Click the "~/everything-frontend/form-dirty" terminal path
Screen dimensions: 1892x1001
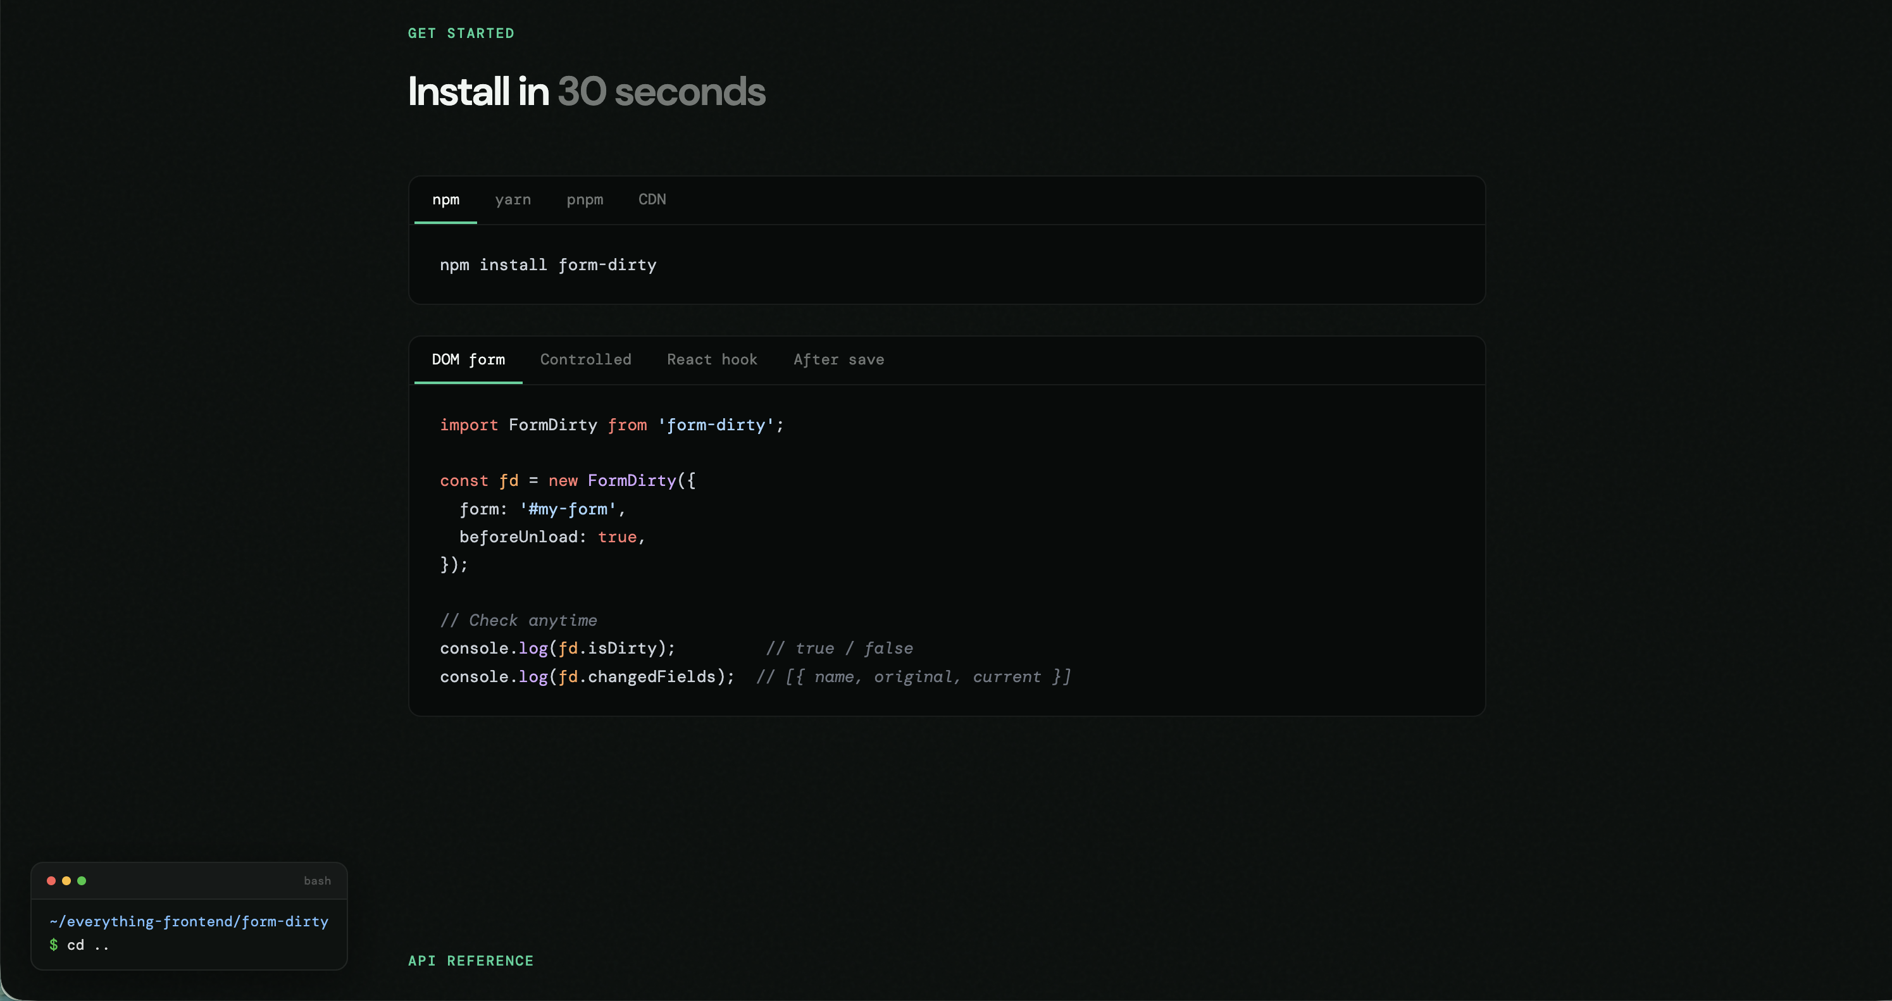(189, 922)
